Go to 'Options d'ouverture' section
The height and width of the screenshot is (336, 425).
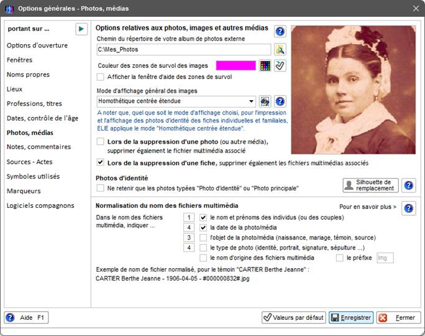click(x=37, y=45)
